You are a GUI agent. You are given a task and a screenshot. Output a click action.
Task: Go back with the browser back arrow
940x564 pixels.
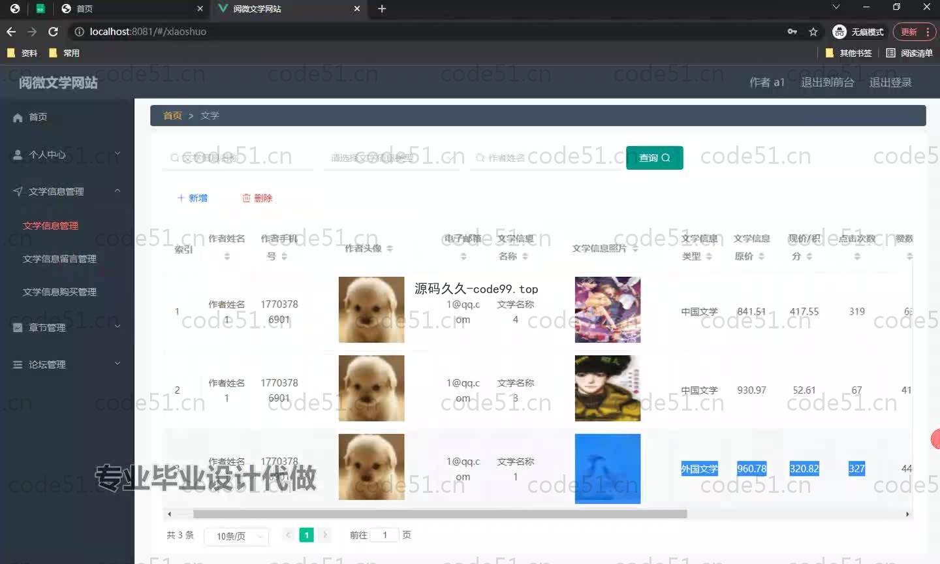coord(11,31)
